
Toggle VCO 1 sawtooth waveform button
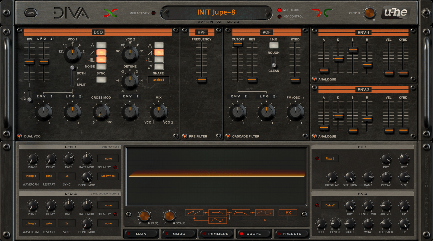click(101, 52)
